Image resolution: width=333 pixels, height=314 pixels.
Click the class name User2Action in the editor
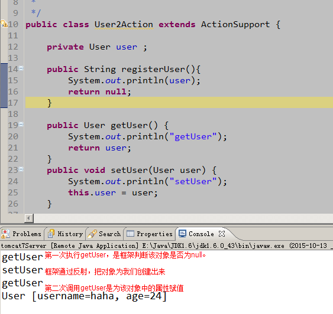pyautogui.click(x=124, y=24)
